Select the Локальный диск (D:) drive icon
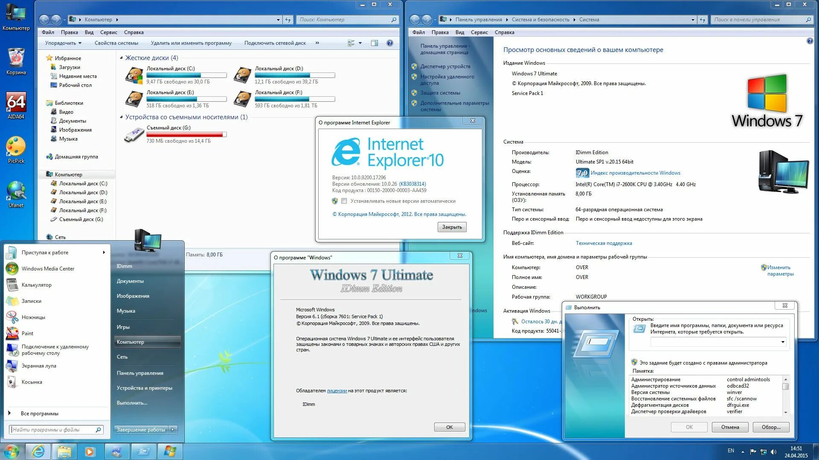 [242, 75]
